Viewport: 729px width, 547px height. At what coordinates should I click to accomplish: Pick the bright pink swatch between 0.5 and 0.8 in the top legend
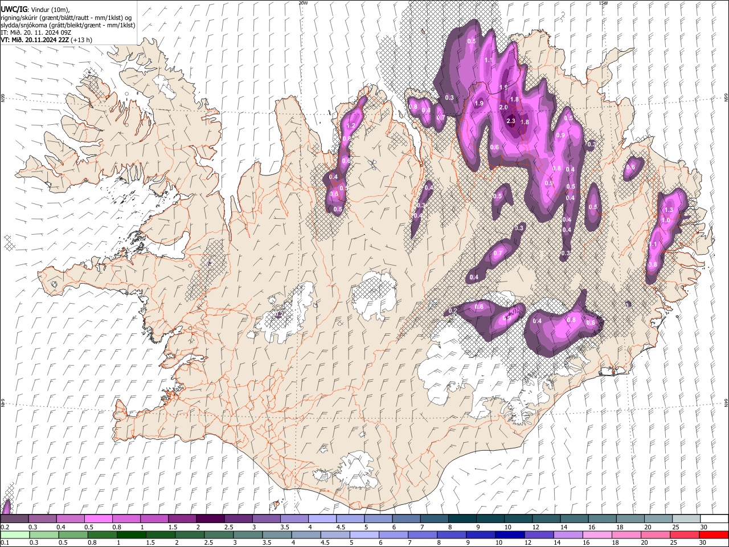tap(98, 519)
